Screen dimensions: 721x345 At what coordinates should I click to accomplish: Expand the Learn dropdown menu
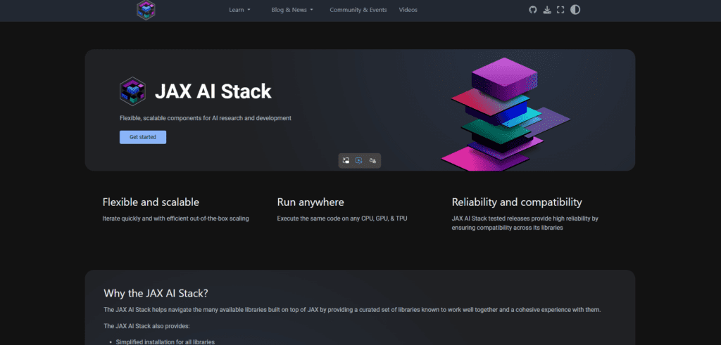pos(239,10)
